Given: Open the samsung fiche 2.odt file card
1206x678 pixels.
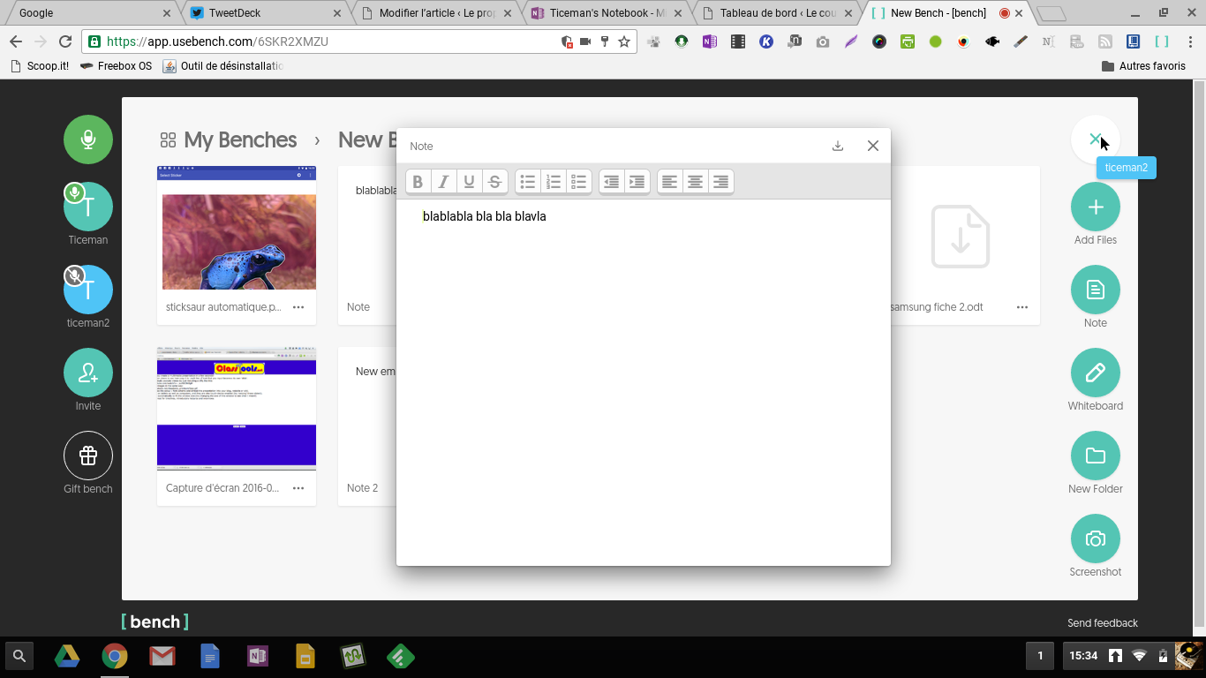Looking at the screenshot, I should point(961,245).
